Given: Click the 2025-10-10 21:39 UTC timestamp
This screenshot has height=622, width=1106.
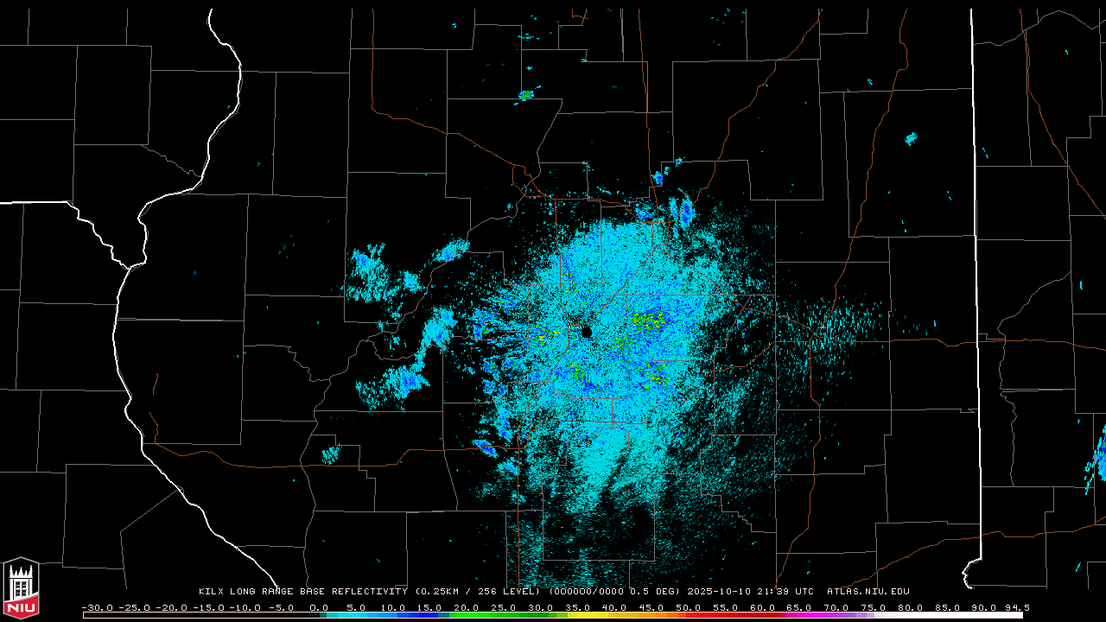Looking at the screenshot, I should point(750,592).
